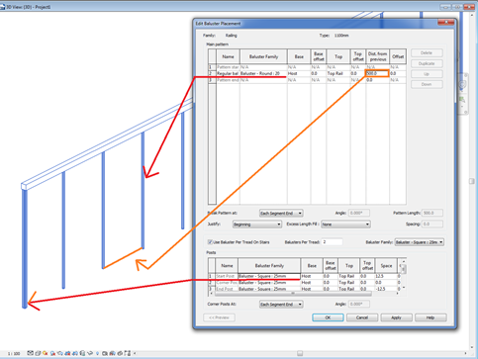
Task: Click the Cancel button in baluster dialog
Action: pyautogui.click(x=362, y=317)
